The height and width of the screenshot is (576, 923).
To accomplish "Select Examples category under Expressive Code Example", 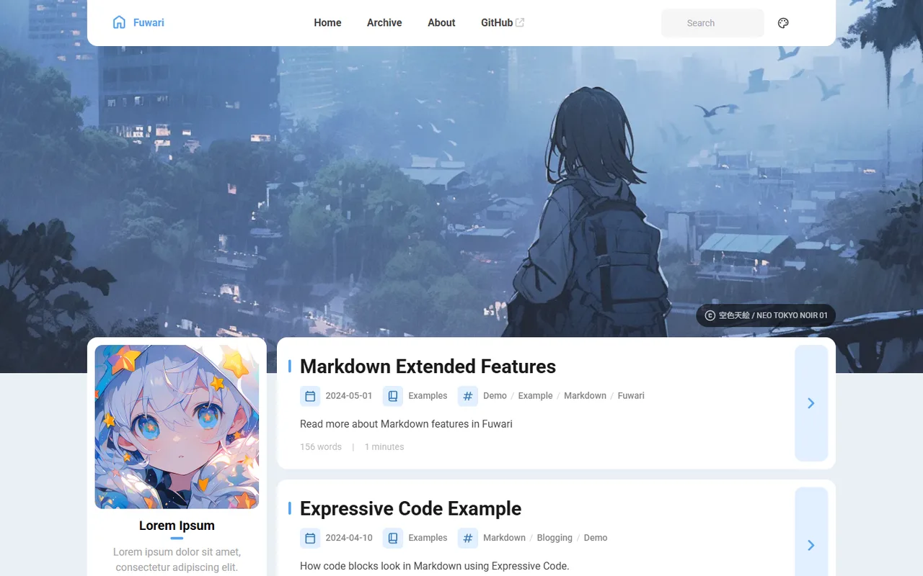I will (x=428, y=538).
